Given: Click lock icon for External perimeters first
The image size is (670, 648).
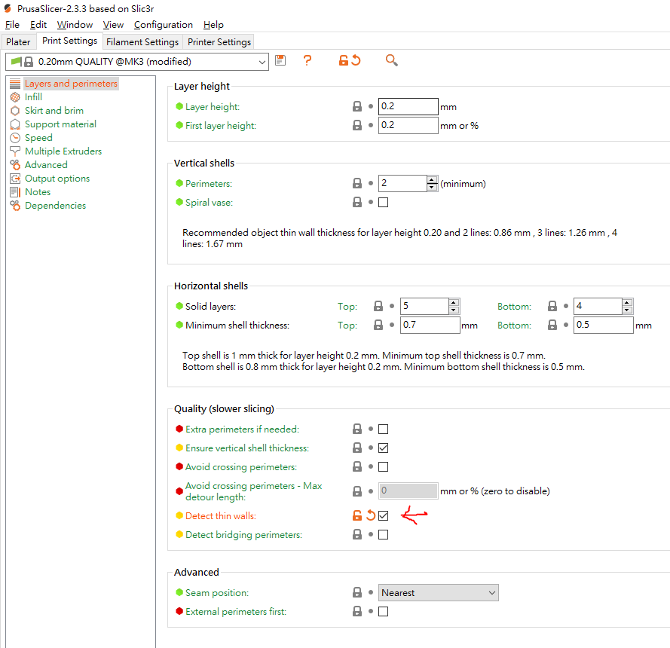Looking at the screenshot, I should coord(357,611).
